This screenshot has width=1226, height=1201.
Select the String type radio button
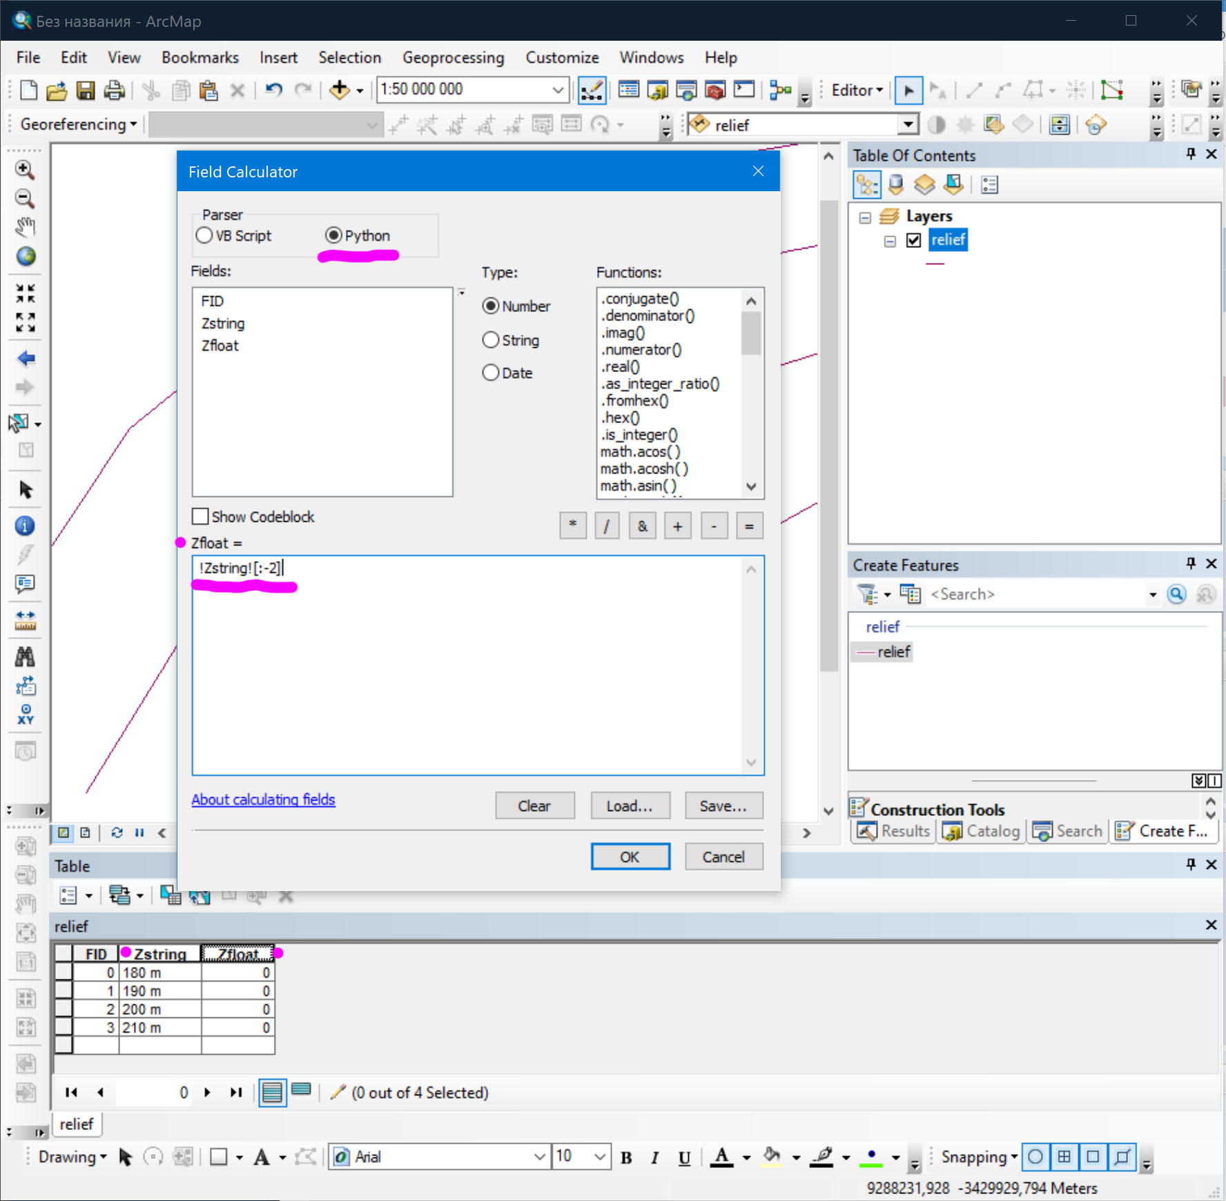[x=491, y=340]
